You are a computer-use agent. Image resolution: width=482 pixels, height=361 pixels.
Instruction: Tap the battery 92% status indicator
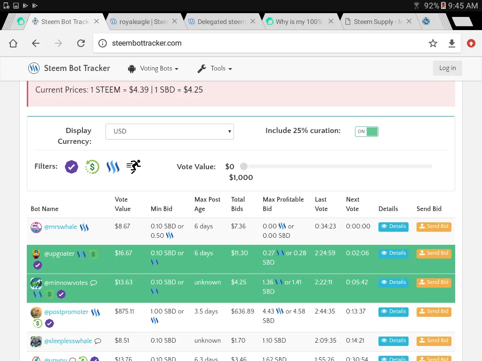click(434, 6)
